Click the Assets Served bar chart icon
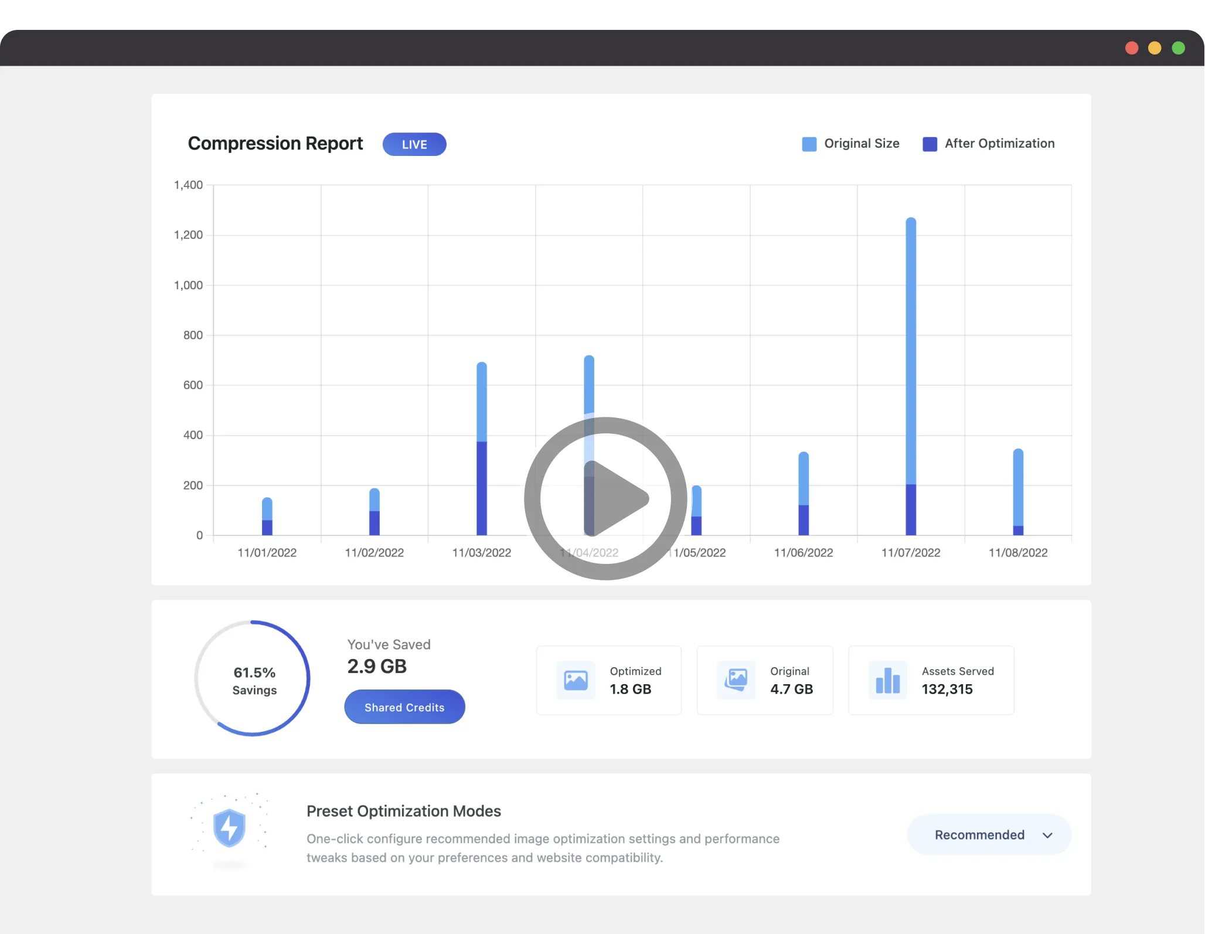1205x934 pixels. pyautogui.click(x=888, y=680)
